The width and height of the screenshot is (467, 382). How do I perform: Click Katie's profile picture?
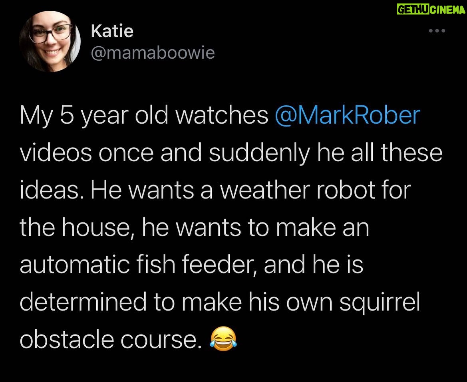[x=50, y=41]
